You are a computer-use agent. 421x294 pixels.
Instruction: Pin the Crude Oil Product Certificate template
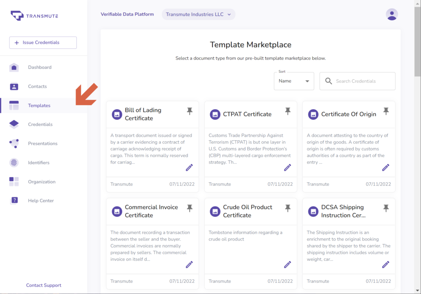click(x=288, y=208)
